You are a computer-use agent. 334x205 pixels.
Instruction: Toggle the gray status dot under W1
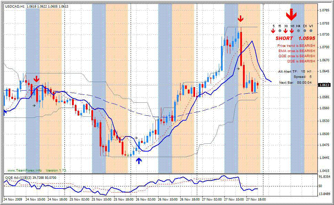coord(311,31)
